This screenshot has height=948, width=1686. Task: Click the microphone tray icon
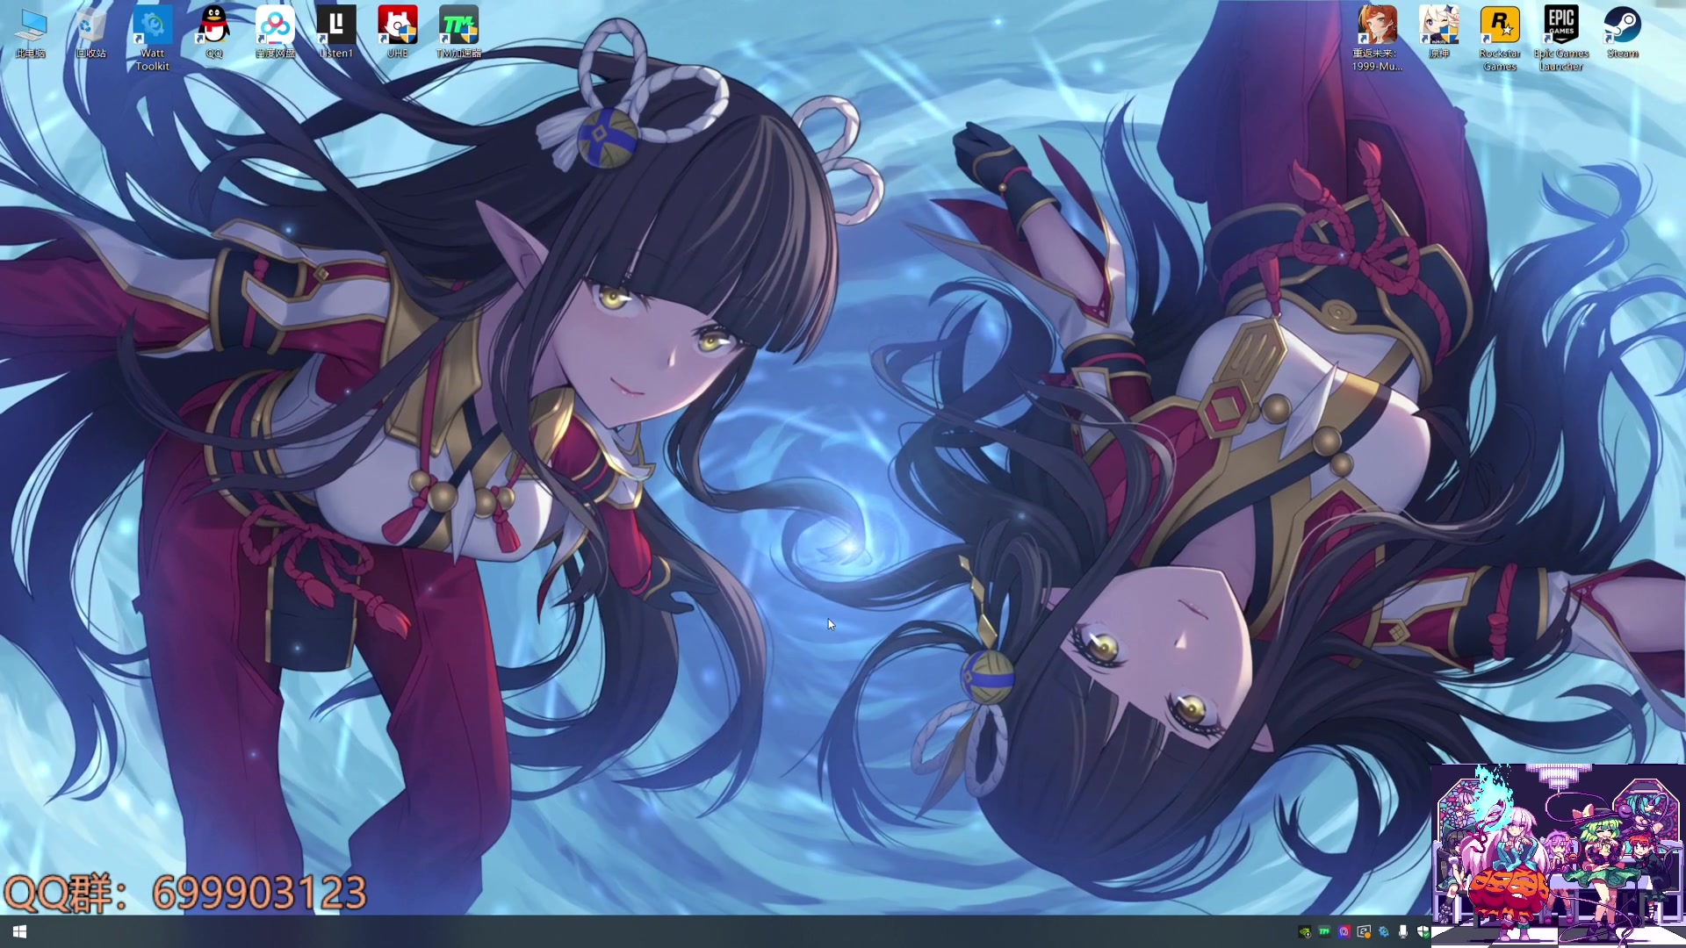pos(1403,932)
